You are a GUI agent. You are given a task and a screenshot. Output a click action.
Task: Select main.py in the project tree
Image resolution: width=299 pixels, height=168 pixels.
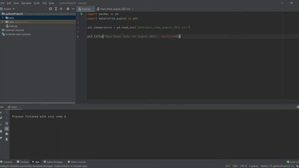tap(12, 26)
